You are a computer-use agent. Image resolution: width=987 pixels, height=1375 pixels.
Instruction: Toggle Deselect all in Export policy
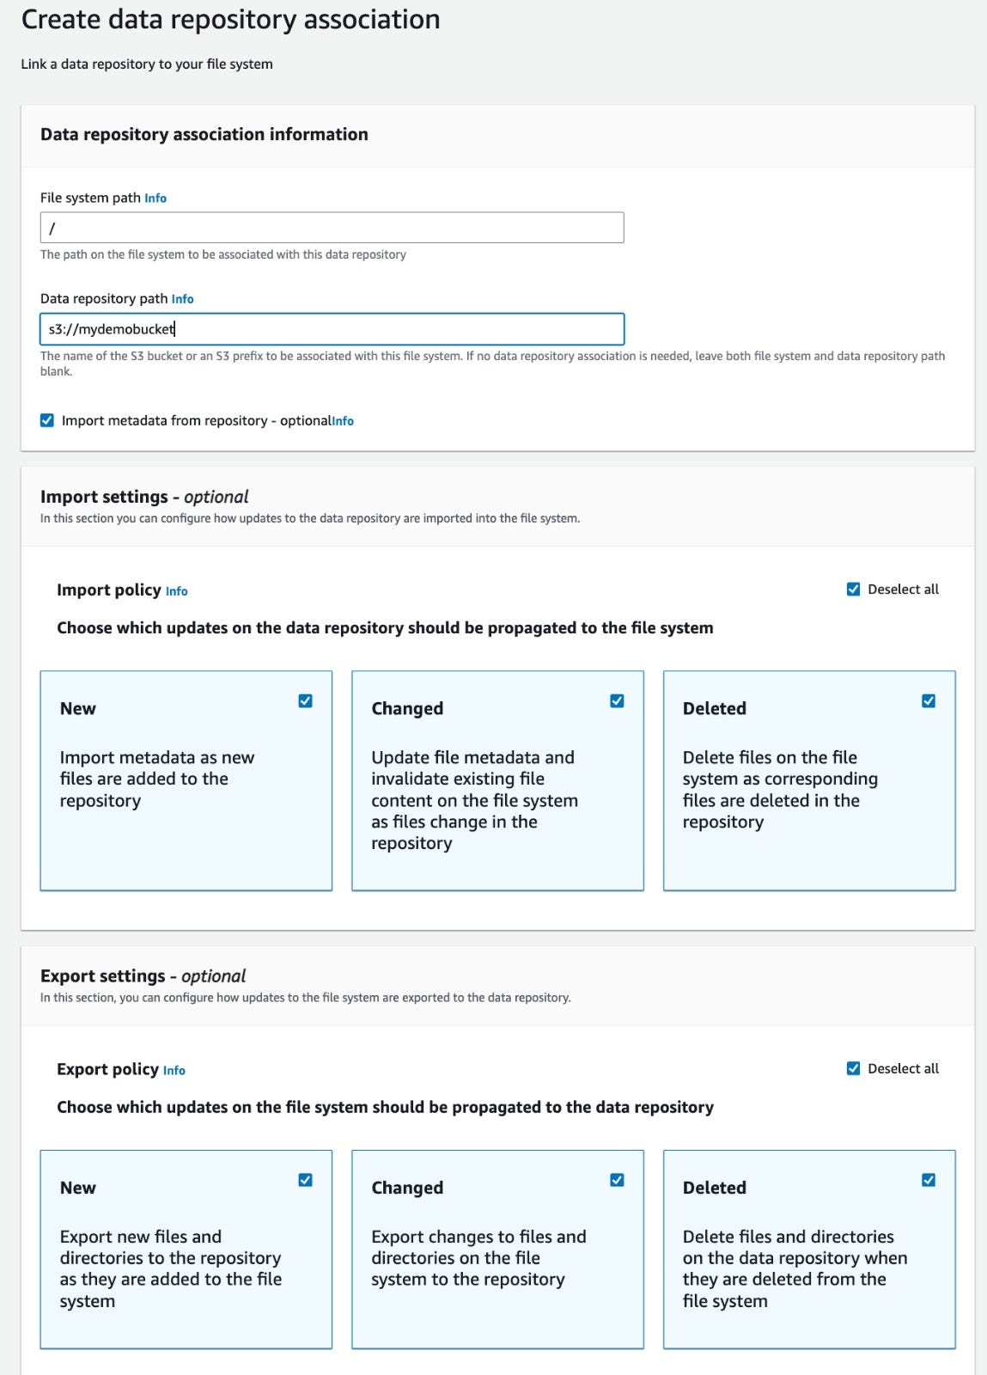852,1068
